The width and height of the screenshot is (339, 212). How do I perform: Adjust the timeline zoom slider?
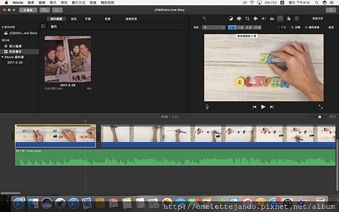click(320, 116)
